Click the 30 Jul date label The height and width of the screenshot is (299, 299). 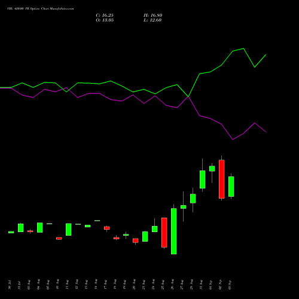[x=10, y=285]
